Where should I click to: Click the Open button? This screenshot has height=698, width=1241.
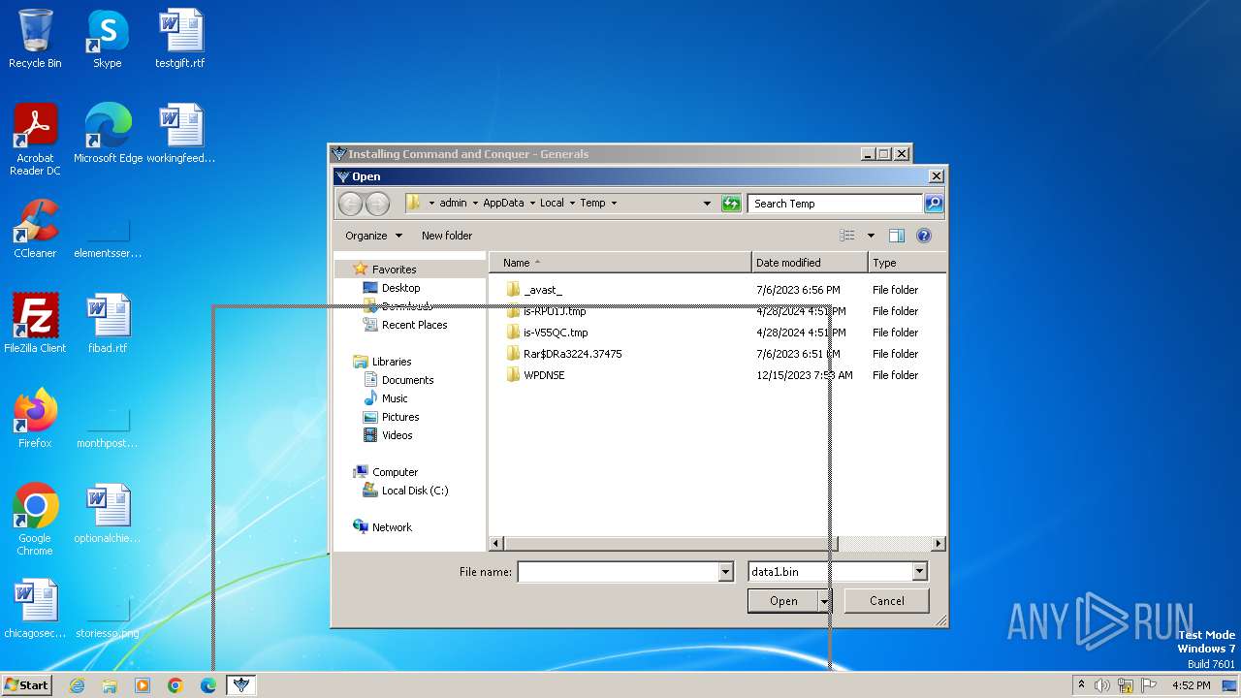(x=783, y=601)
